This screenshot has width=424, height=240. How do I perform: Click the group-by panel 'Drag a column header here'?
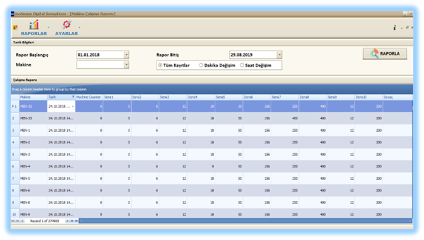(x=212, y=89)
